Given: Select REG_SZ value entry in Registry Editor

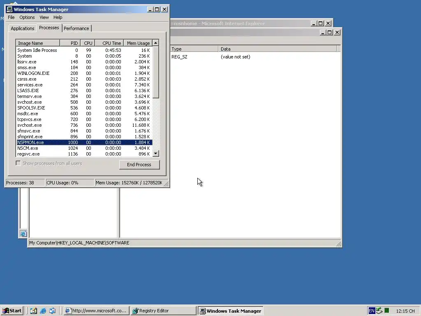Looking at the screenshot, I should click(x=179, y=57).
